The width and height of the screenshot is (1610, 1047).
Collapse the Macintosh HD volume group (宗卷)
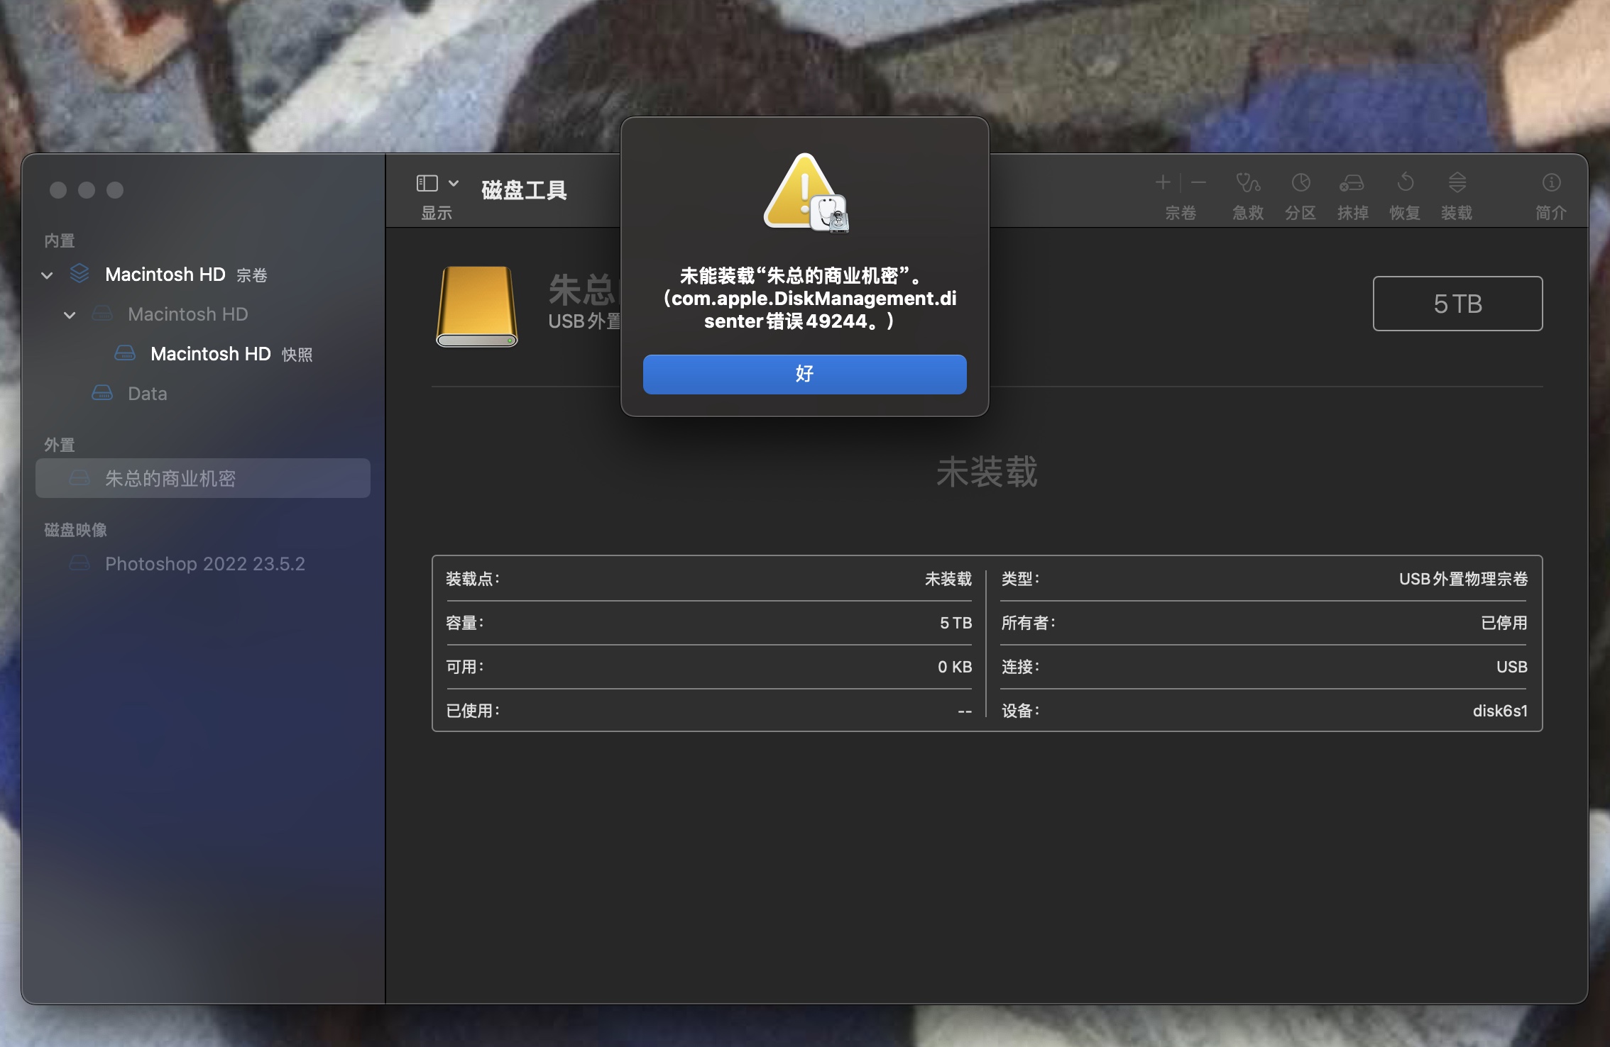click(48, 275)
